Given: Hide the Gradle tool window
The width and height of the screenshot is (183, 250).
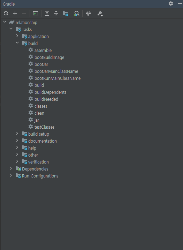Looking at the screenshot, I should (x=180, y=3).
